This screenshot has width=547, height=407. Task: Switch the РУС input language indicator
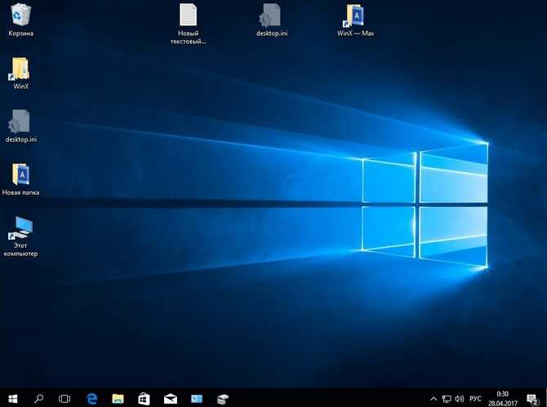475,398
